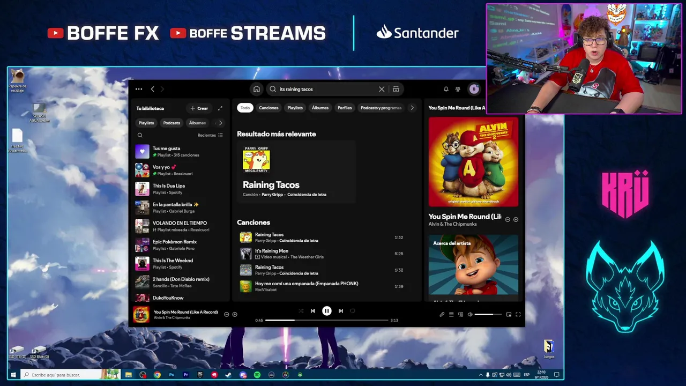Search within Tu biblioteca using the magnifier
The width and height of the screenshot is (686, 386).
(x=140, y=135)
